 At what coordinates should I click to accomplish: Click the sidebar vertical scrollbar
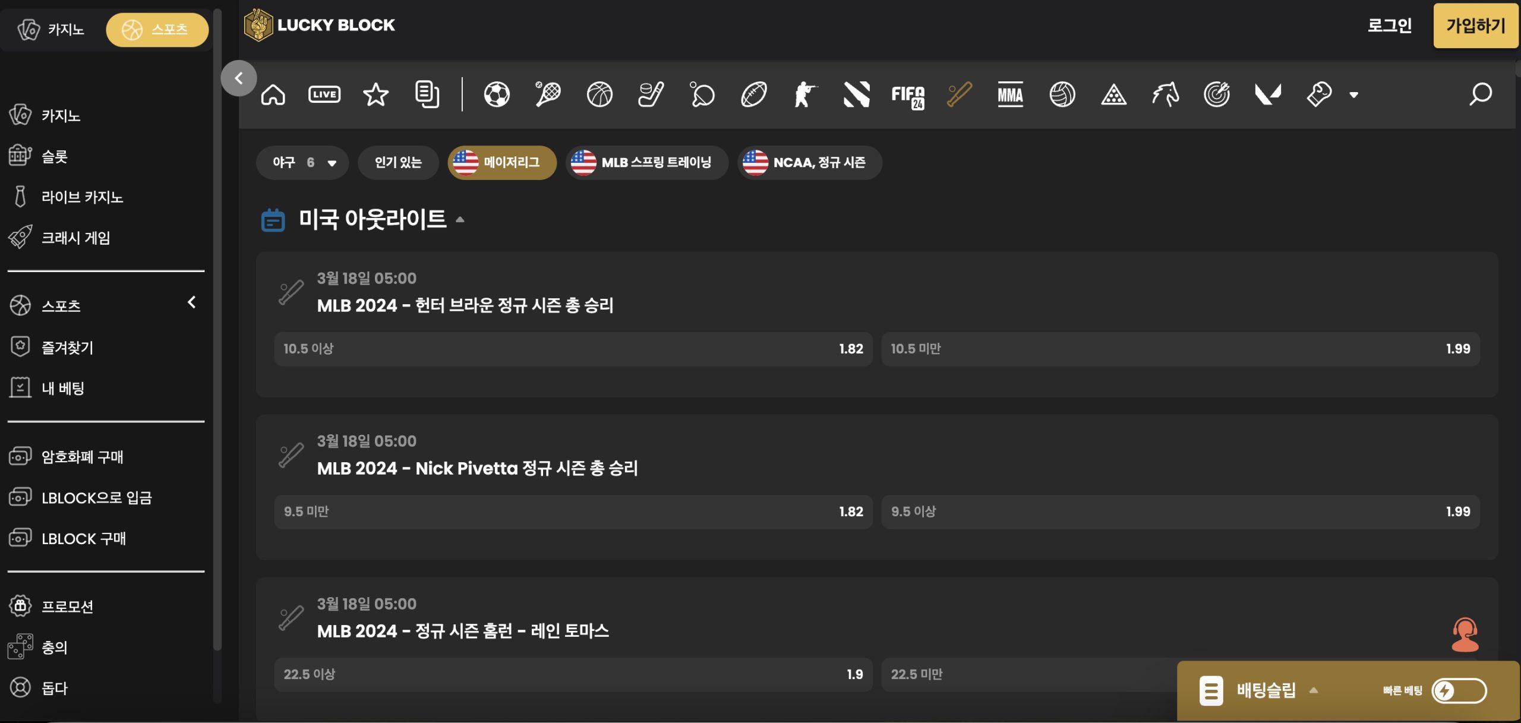point(217,330)
